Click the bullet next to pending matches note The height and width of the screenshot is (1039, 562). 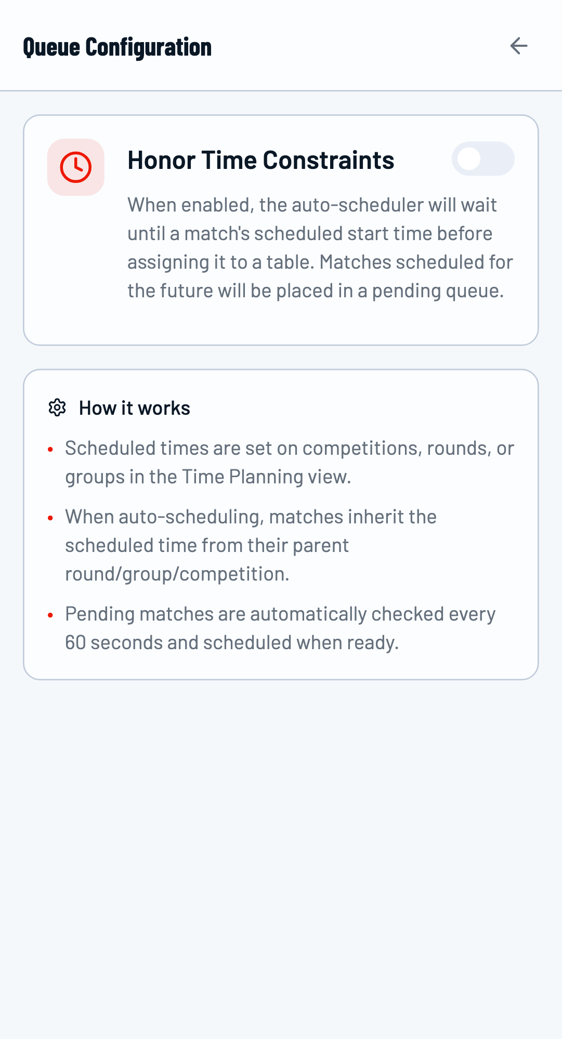[50, 614]
